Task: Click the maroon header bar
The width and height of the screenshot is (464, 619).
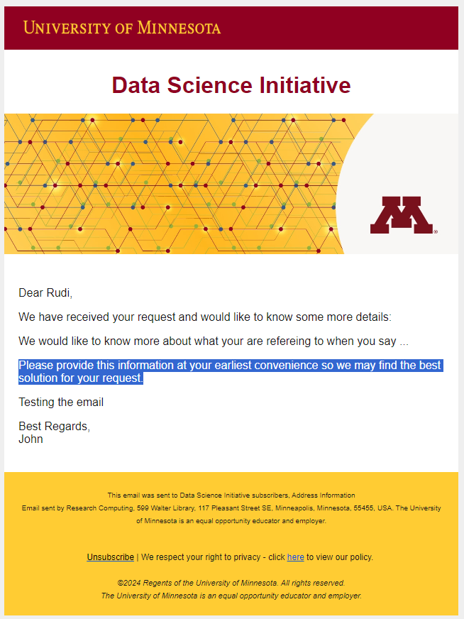Action: [341, 28]
